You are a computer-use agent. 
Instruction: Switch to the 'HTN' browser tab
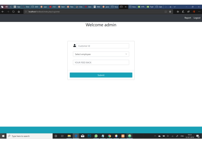(141, 7)
